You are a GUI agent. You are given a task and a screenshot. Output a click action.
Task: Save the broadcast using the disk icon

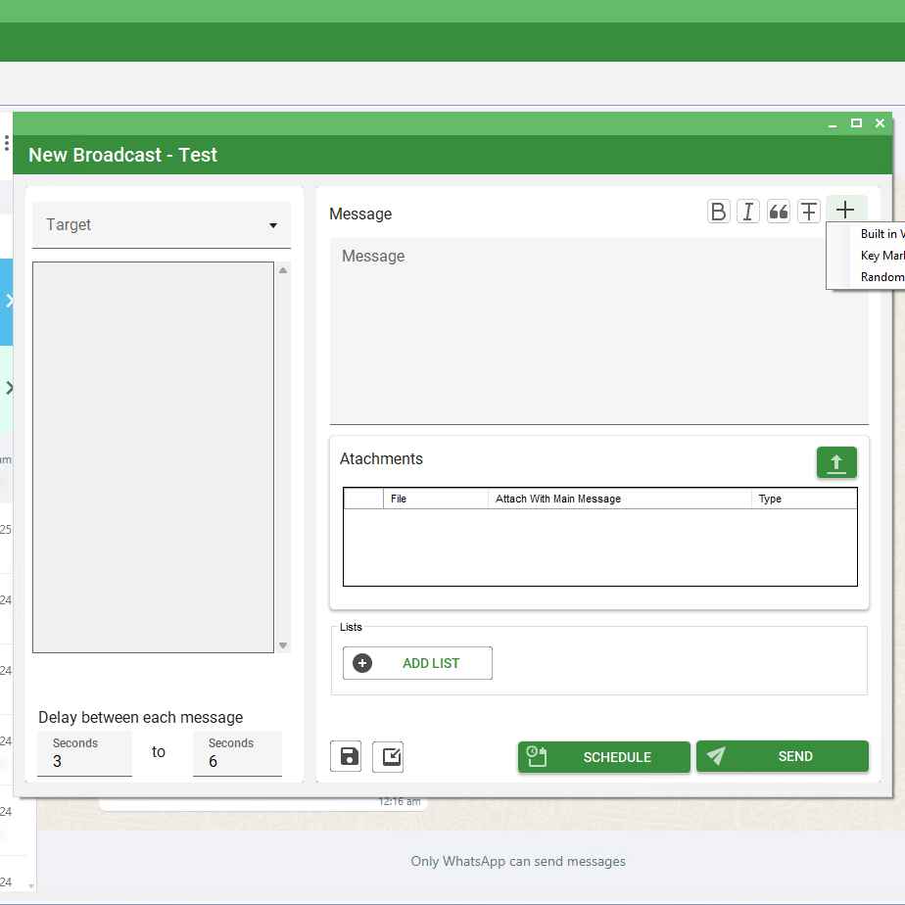(346, 756)
